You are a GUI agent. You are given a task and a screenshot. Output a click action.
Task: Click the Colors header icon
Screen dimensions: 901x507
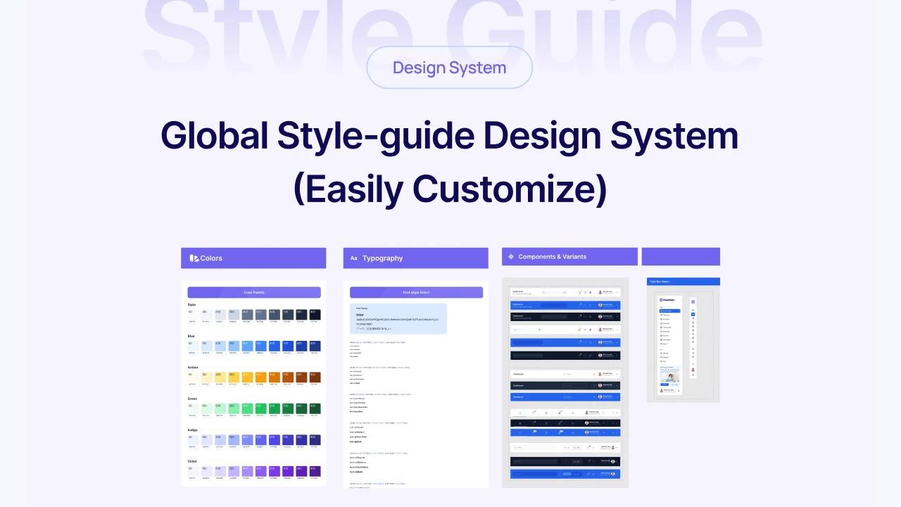point(194,258)
